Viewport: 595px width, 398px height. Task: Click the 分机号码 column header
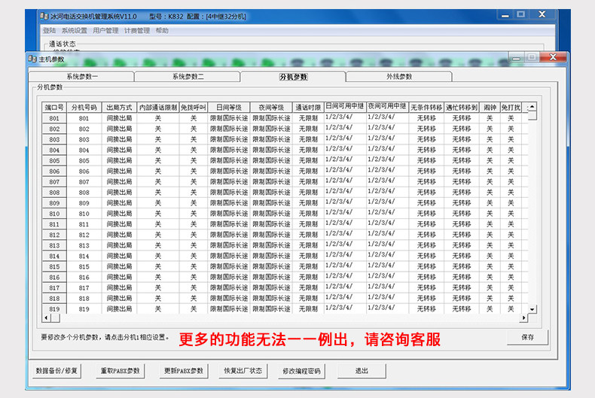click(84, 108)
